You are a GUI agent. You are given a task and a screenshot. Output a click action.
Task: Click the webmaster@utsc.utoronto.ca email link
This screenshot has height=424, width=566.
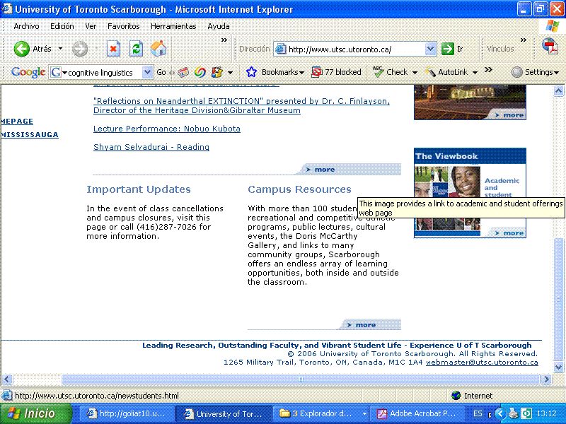point(482,362)
